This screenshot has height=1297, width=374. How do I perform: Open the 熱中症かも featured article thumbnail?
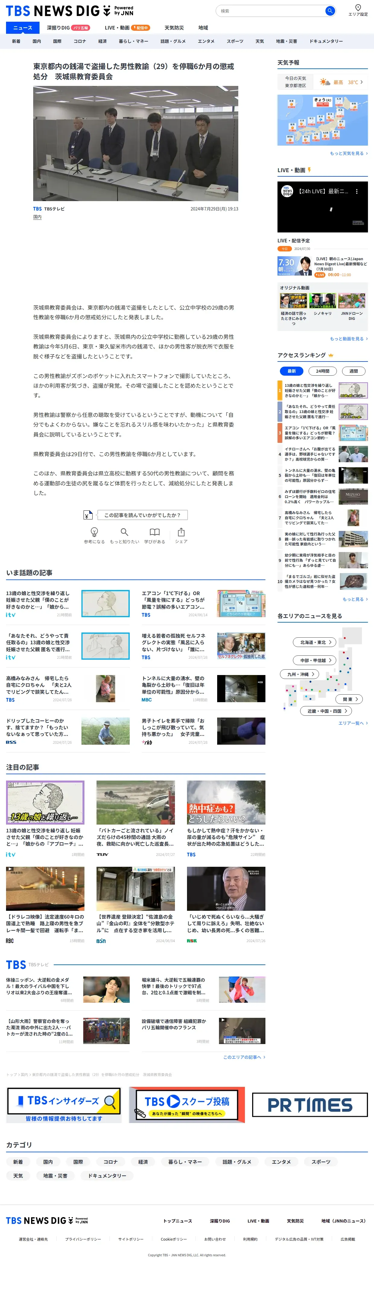pos(226,803)
